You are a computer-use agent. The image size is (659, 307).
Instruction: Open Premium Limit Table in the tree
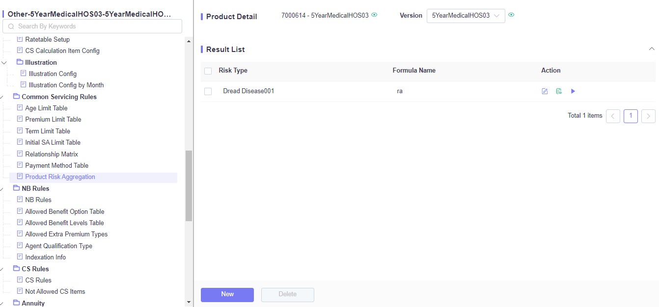coord(53,119)
